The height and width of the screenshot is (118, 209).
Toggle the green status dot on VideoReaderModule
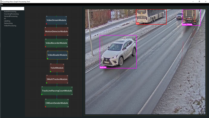coord(48,59)
